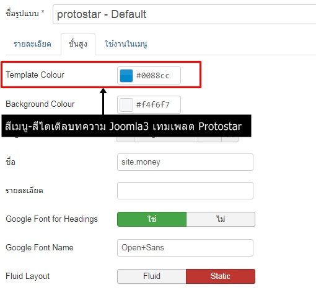Open the ใช้งานในเมนู tab
Screen dimensions: 316x305
click(126, 44)
